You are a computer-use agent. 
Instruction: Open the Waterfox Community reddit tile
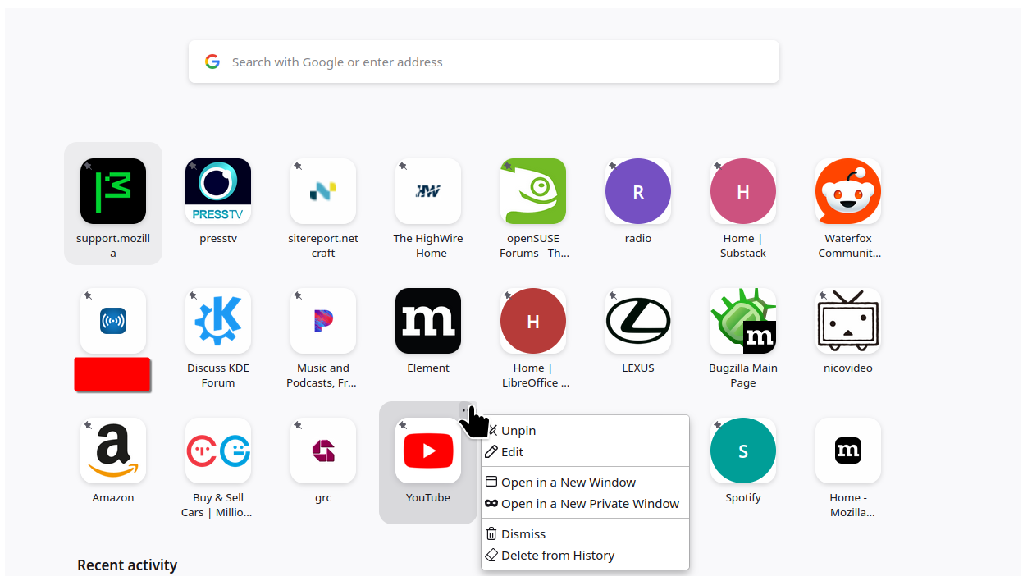click(848, 191)
